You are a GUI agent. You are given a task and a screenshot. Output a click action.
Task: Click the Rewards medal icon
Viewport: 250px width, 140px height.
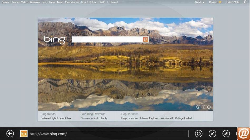click(220, 2)
